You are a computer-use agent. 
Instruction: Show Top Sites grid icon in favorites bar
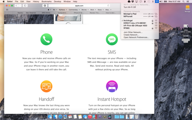(7, 10)
